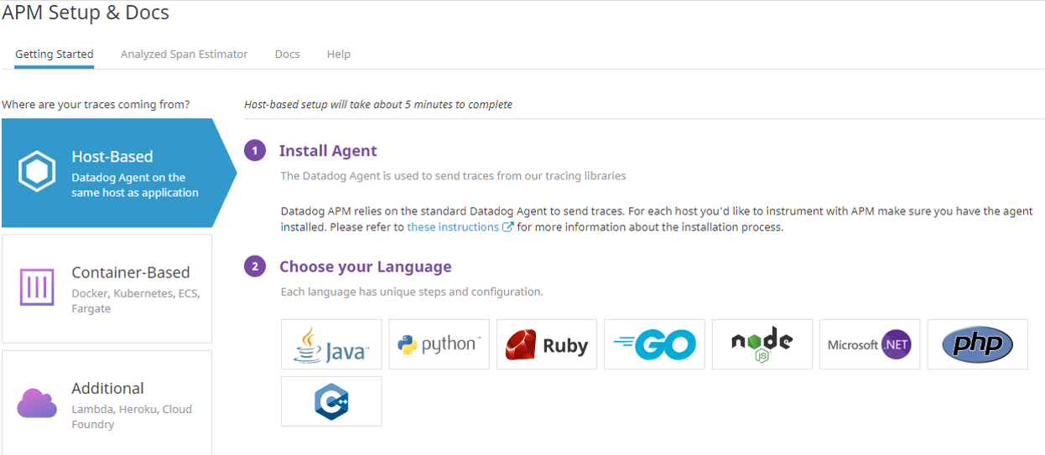
Task: Pick the Ruby language logo
Action: pos(547,344)
